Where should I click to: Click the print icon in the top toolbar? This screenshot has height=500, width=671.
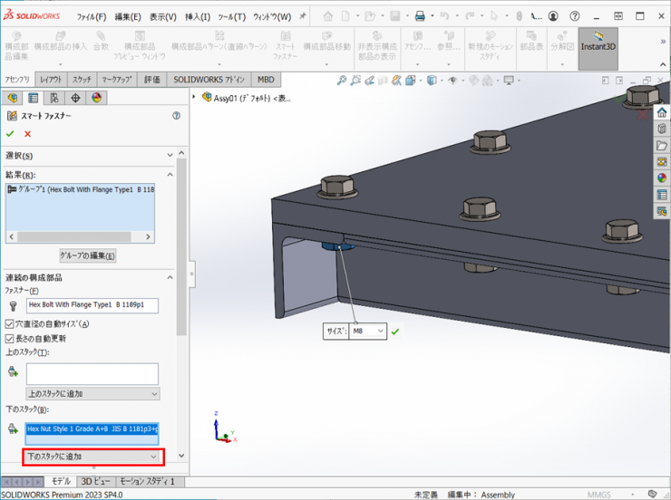click(x=420, y=16)
